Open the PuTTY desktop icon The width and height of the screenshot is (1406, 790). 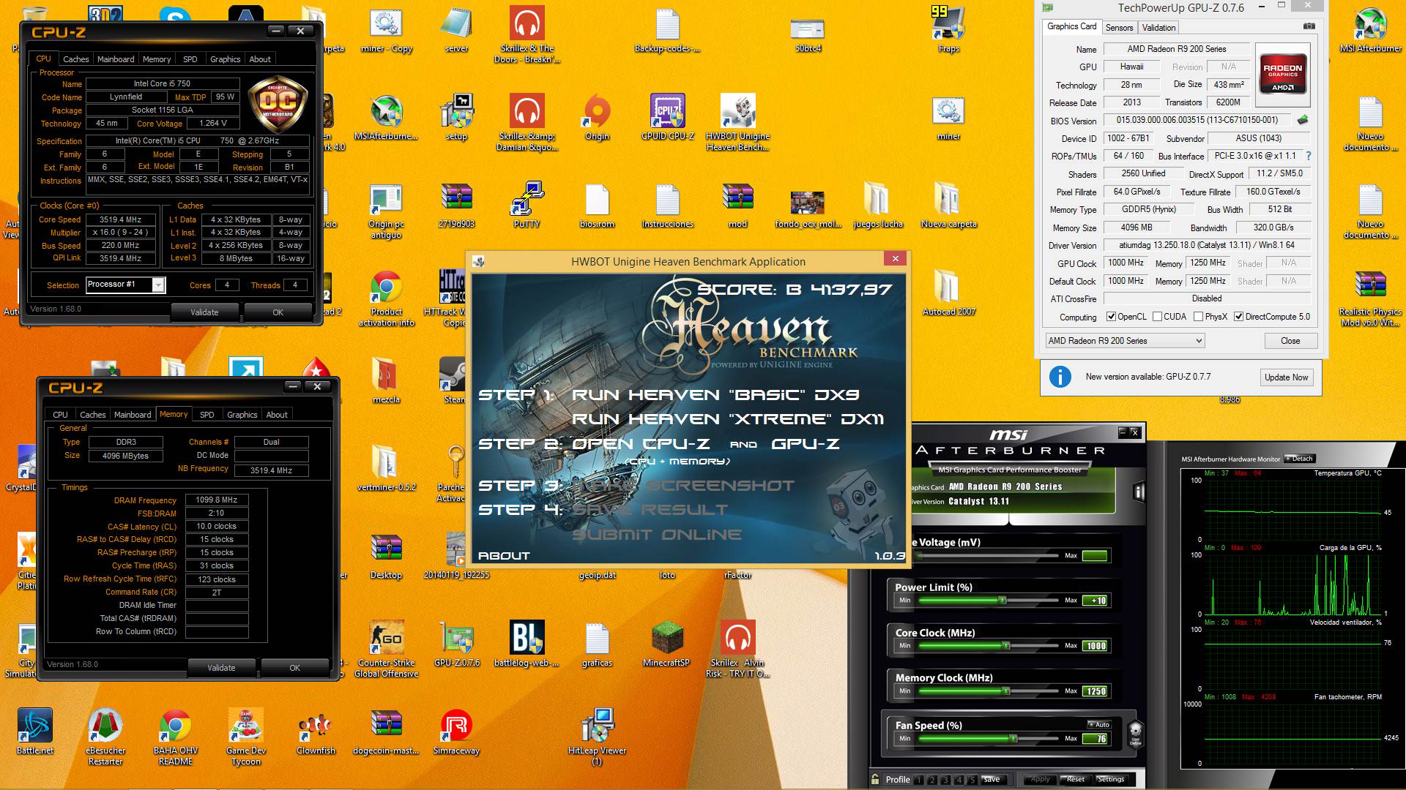pos(527,206)
